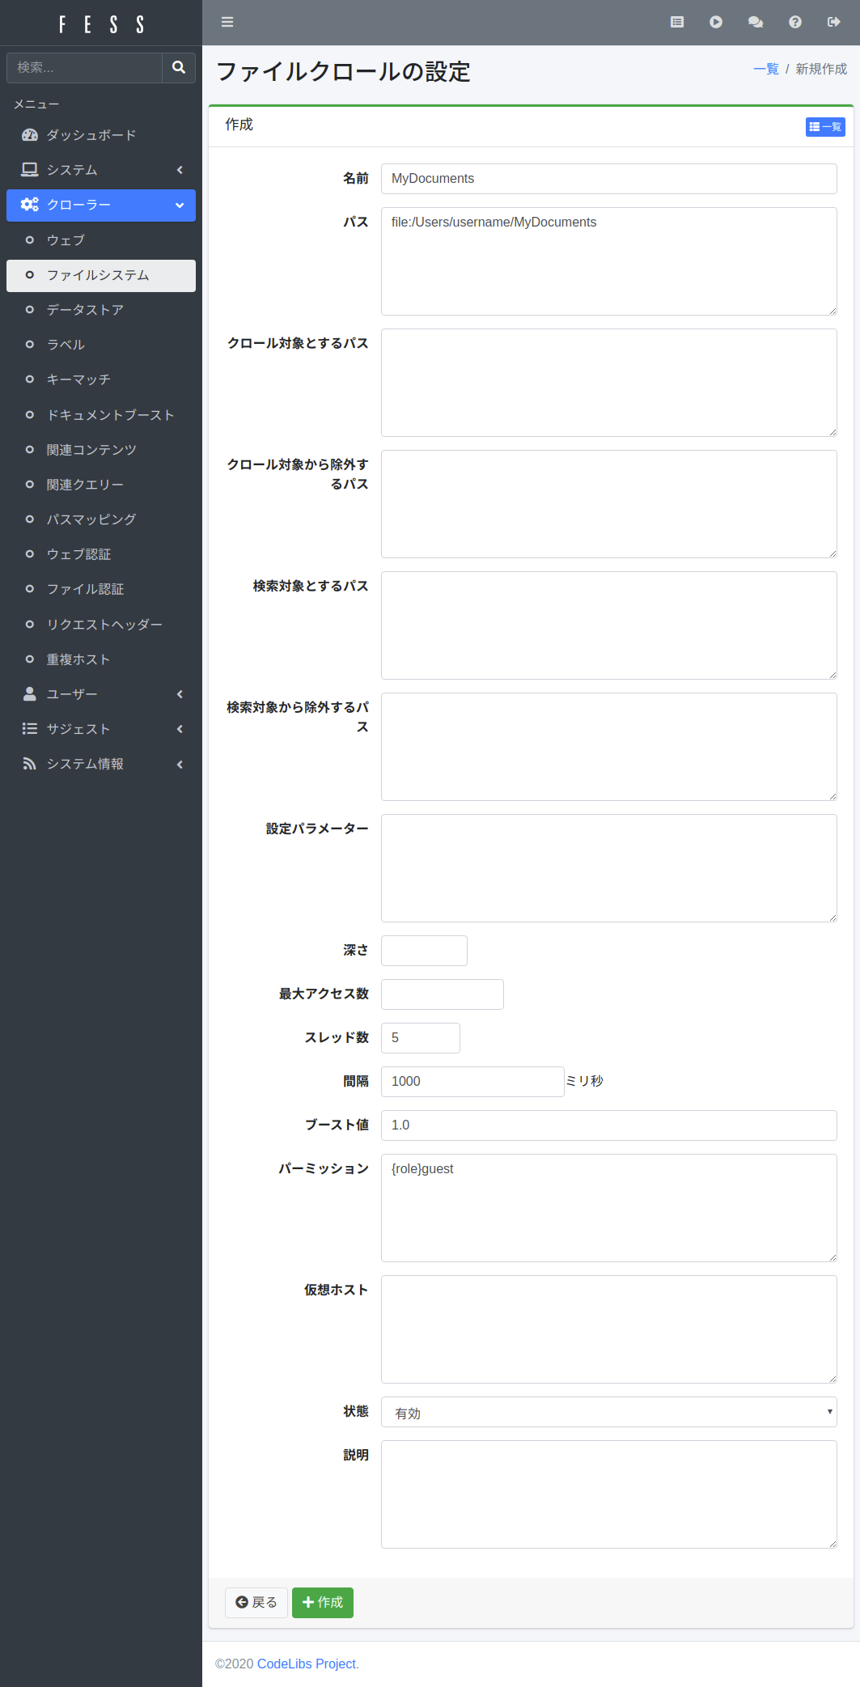Open the ダッシュボード dashboard item
Viewport: 860px width, 1687px height.
(91, 135)
